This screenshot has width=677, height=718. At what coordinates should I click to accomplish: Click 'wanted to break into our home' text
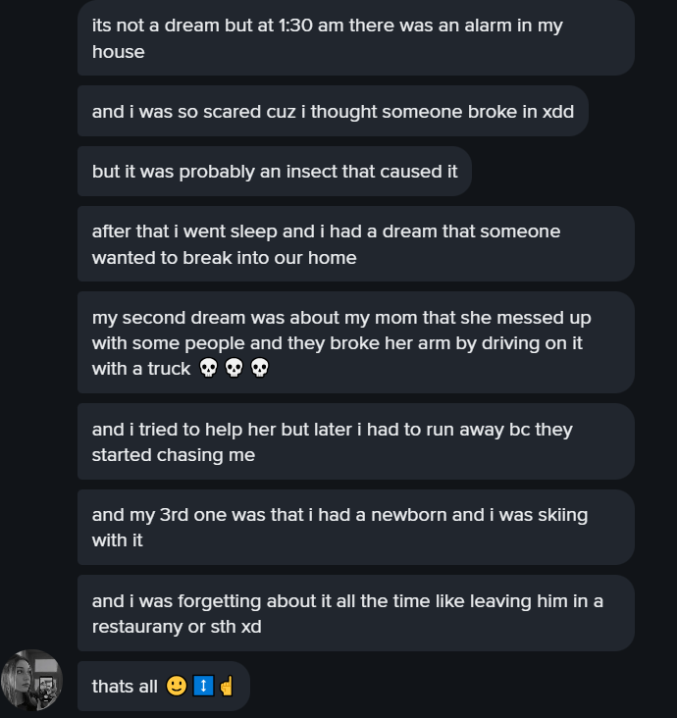point(224,258)
